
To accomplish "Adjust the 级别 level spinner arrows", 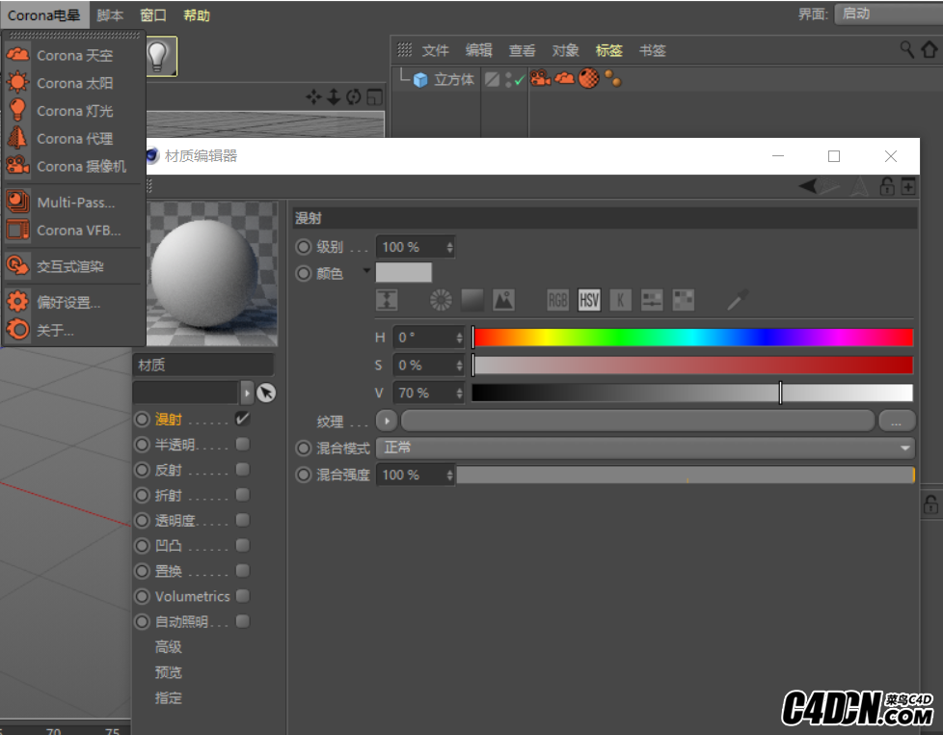I will click(449, 247).
